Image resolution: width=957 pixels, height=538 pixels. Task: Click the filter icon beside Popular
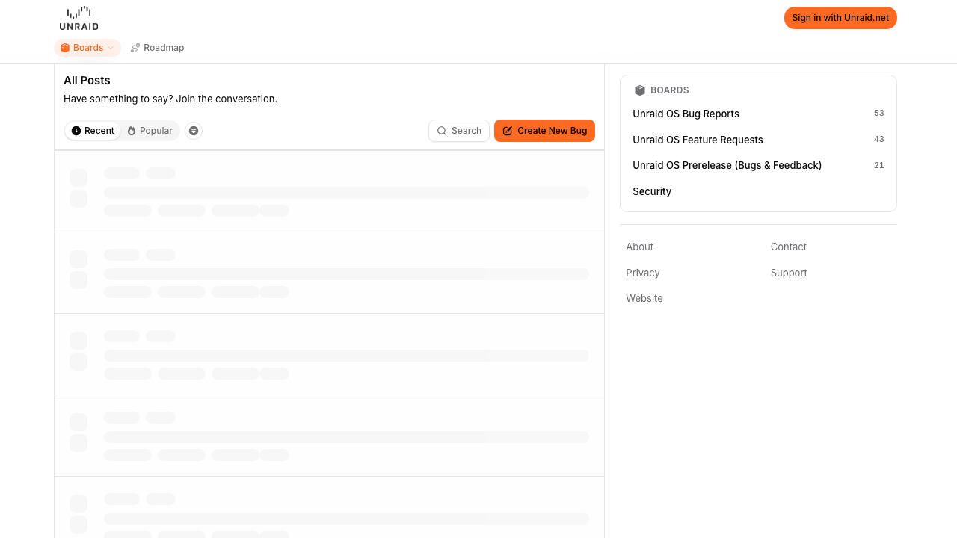194,131
